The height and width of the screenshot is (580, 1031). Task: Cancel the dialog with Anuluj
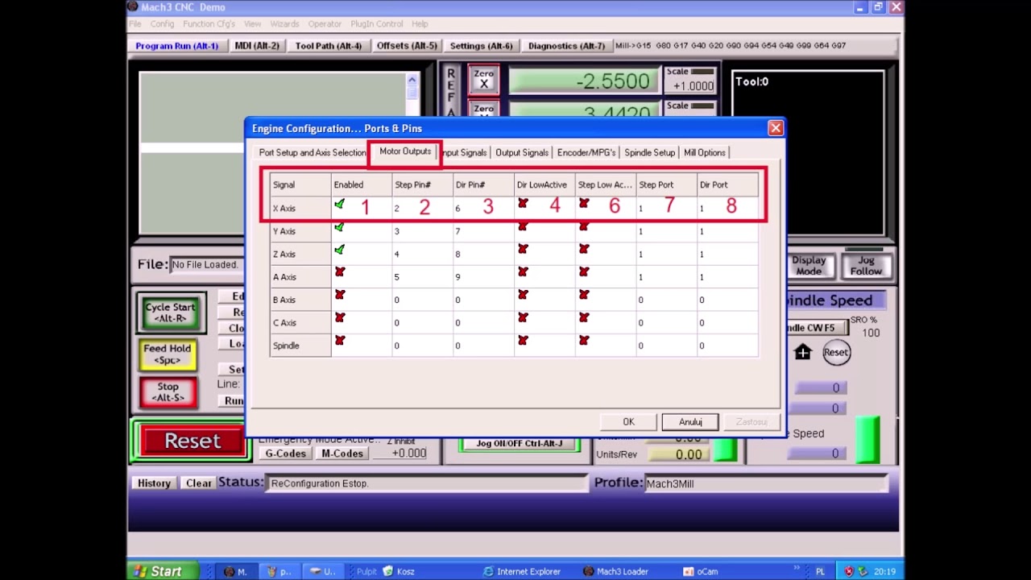690,422
